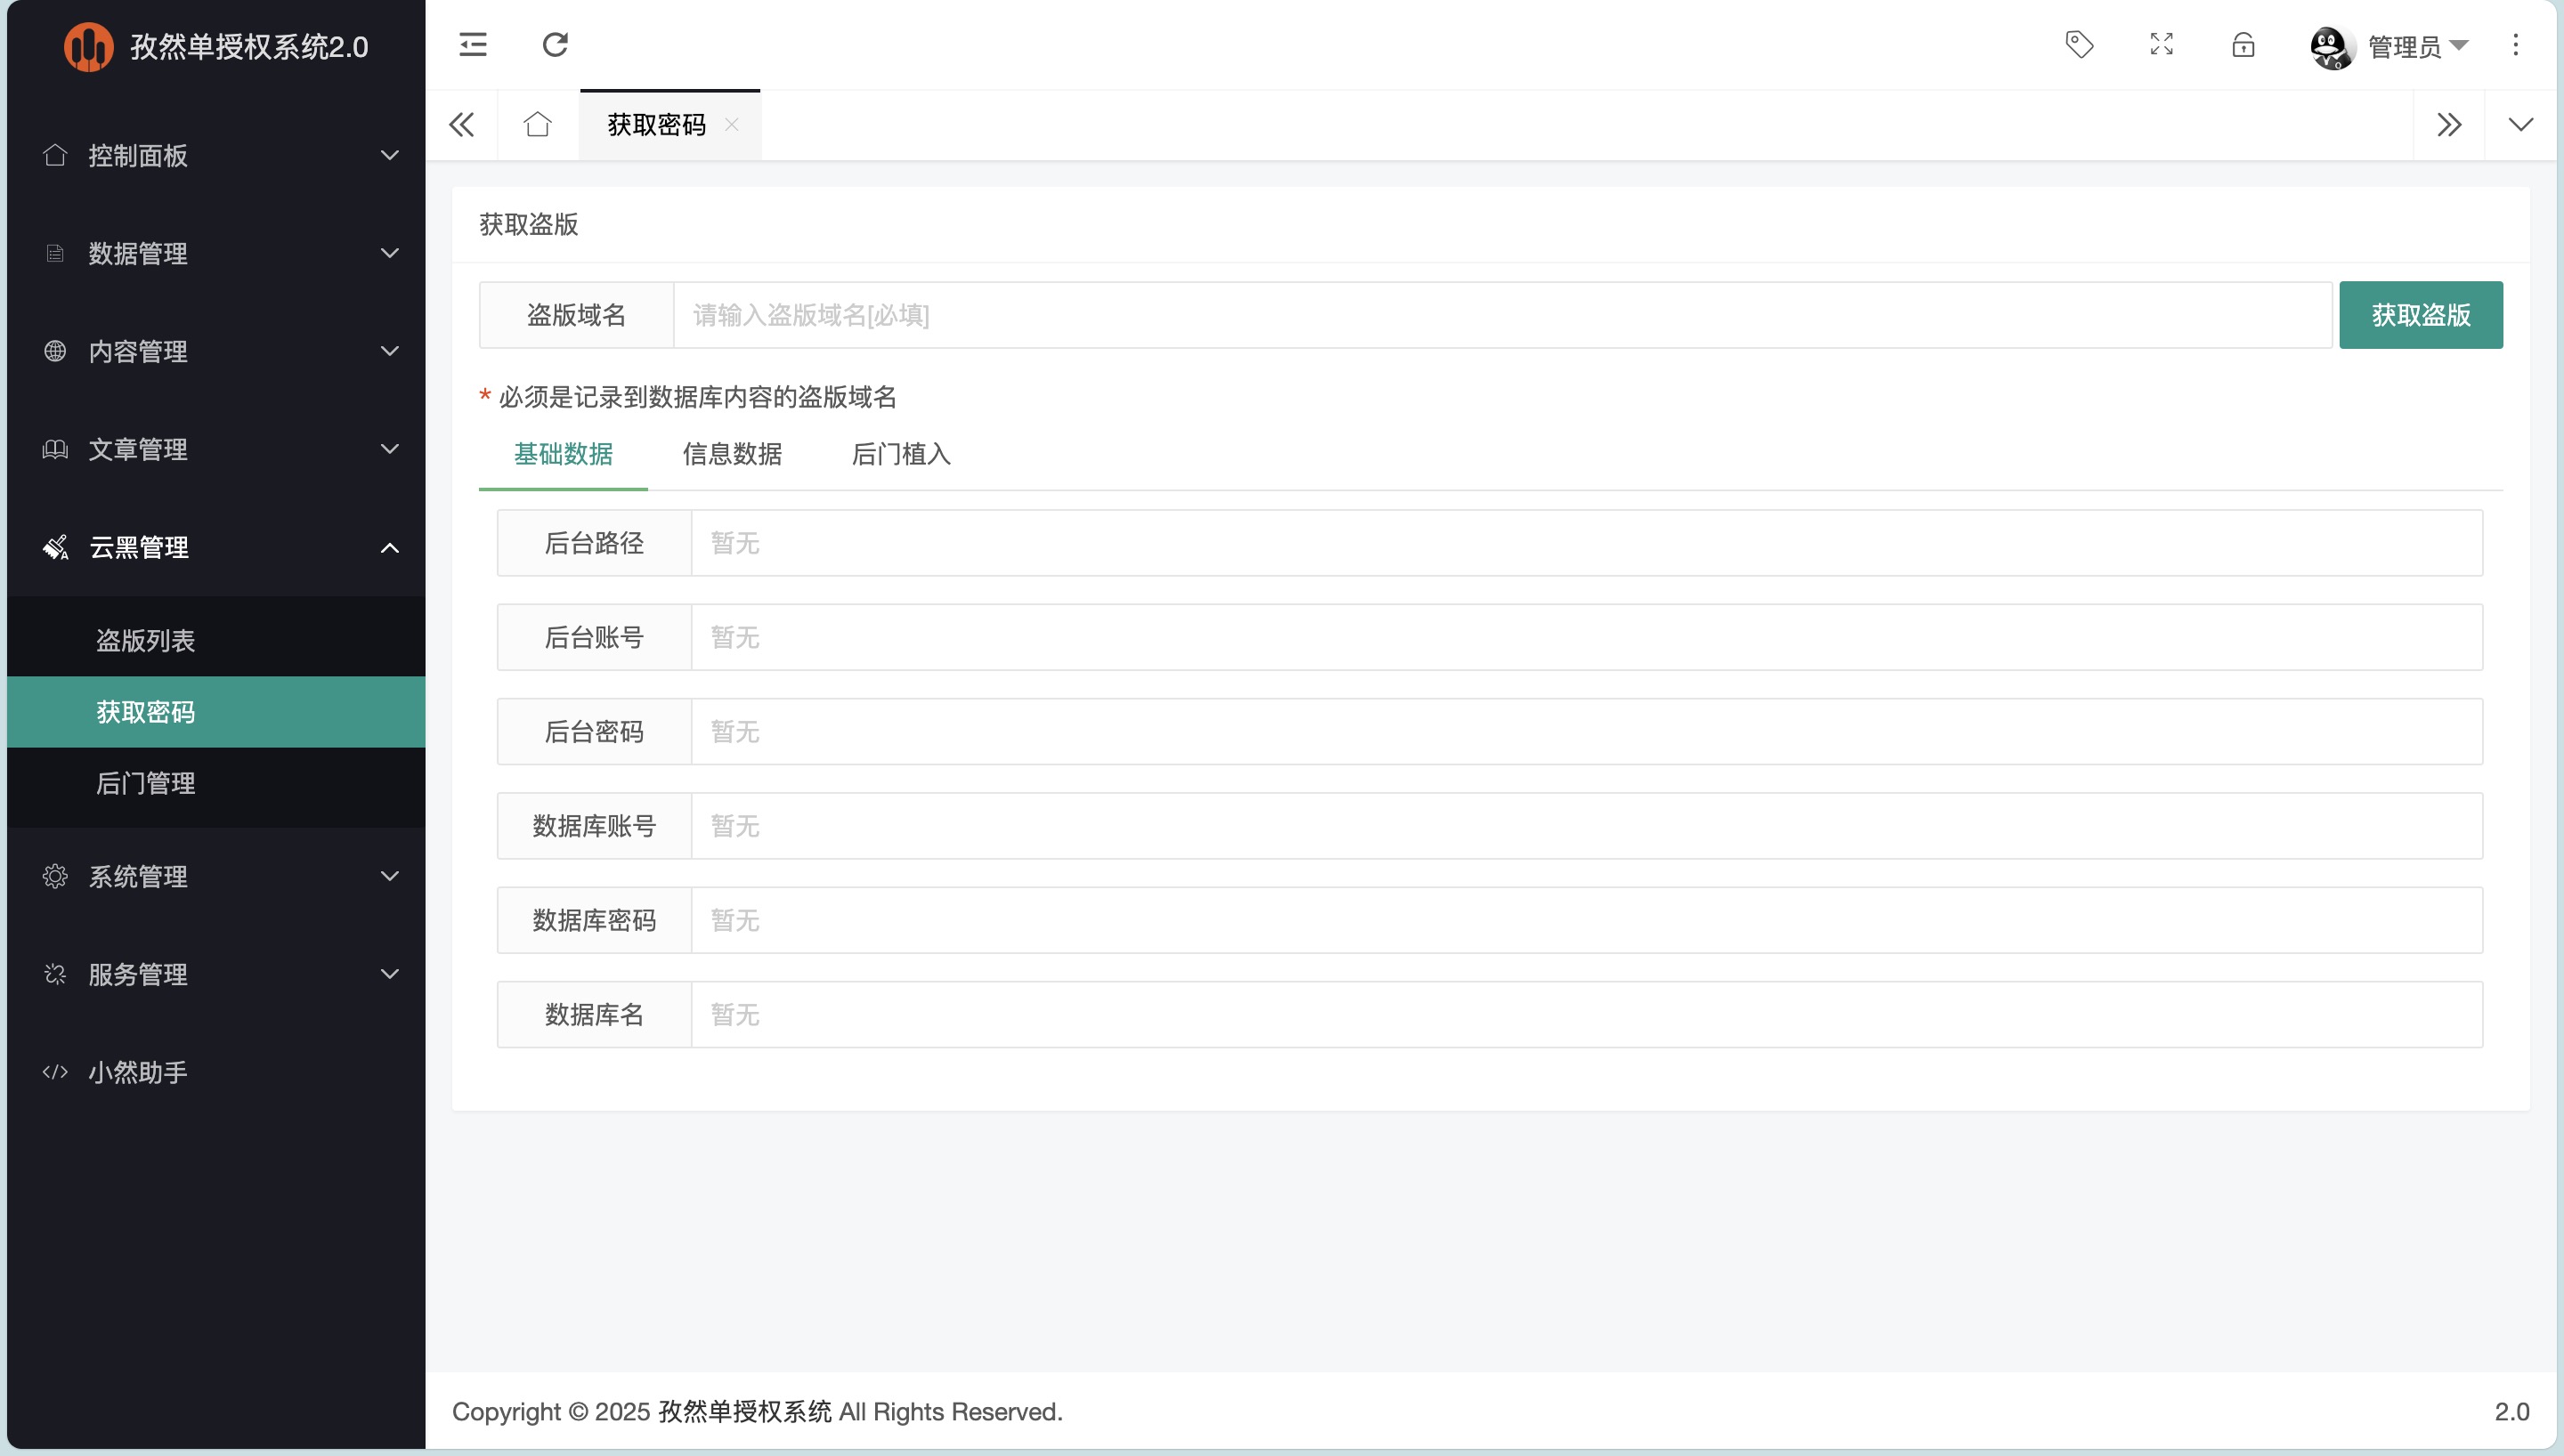2564x1456 pixels.
Task: Open the 后门管理 sidebar entry
Action: click(x=145, y=783)
